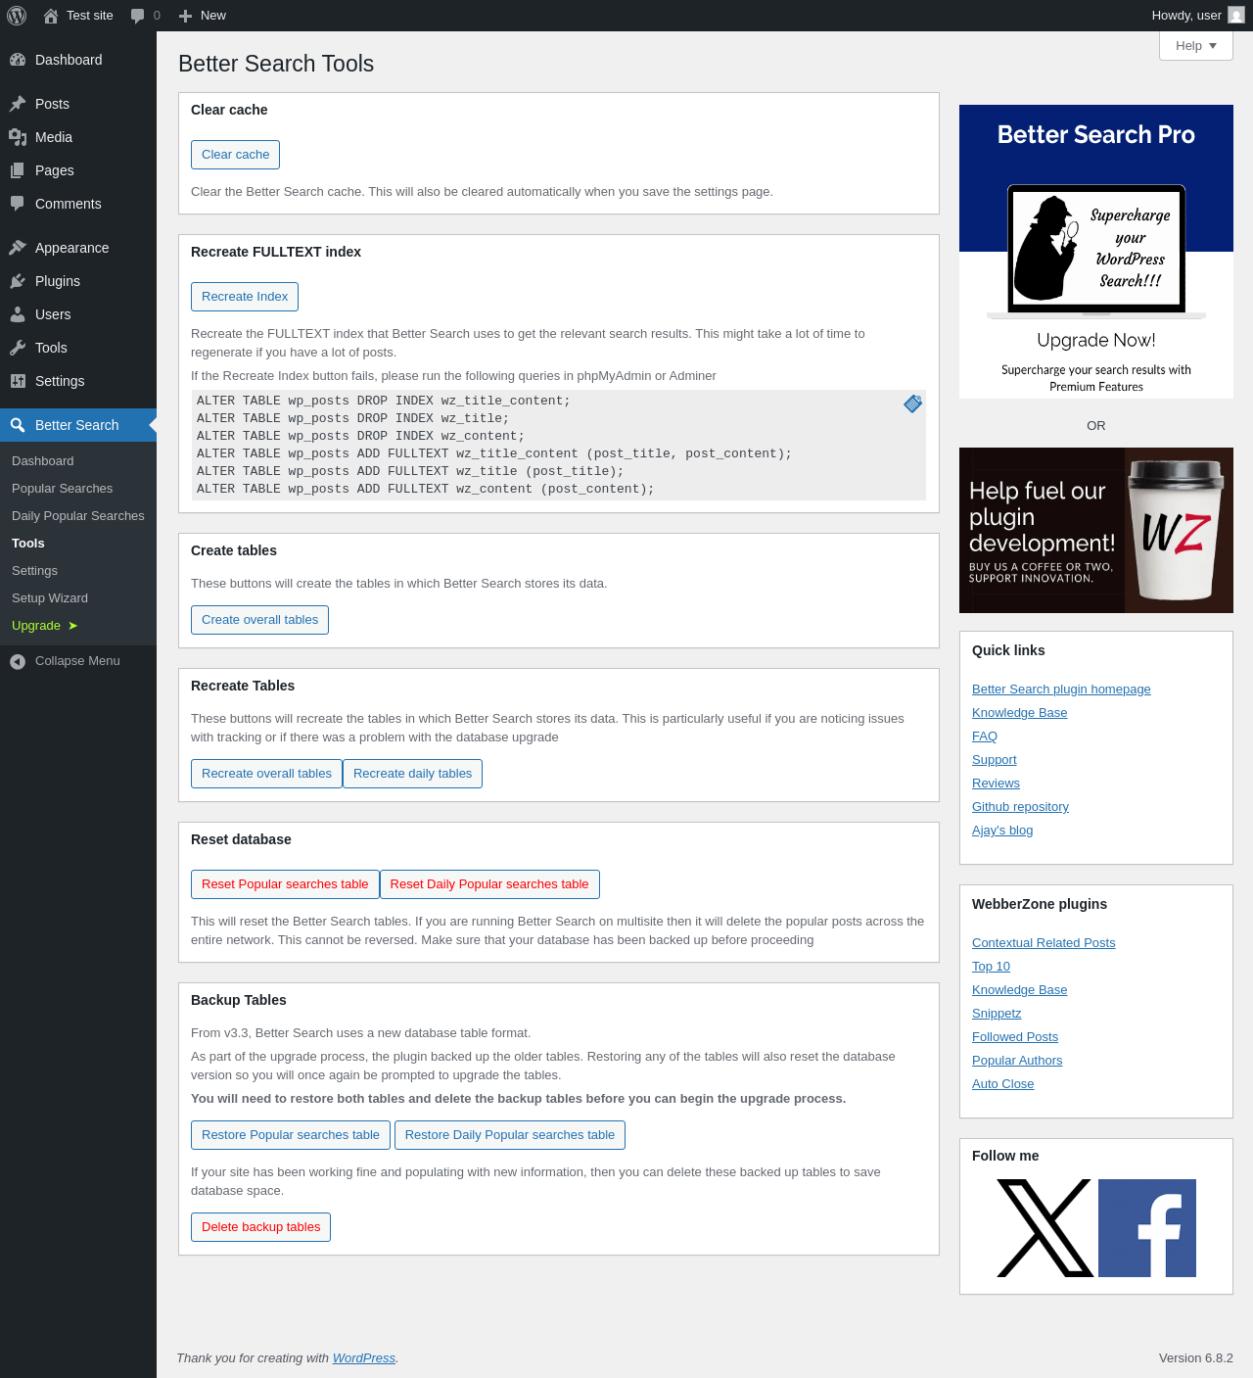Click Restore Popular searches table button
Viewport: 1253px width, 1378px height.
pos(291,1135)
